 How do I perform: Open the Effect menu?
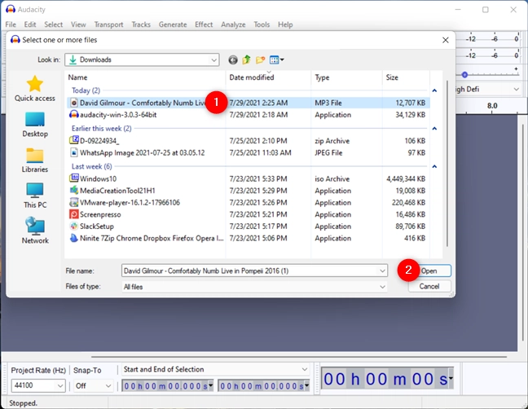(204, 24)
